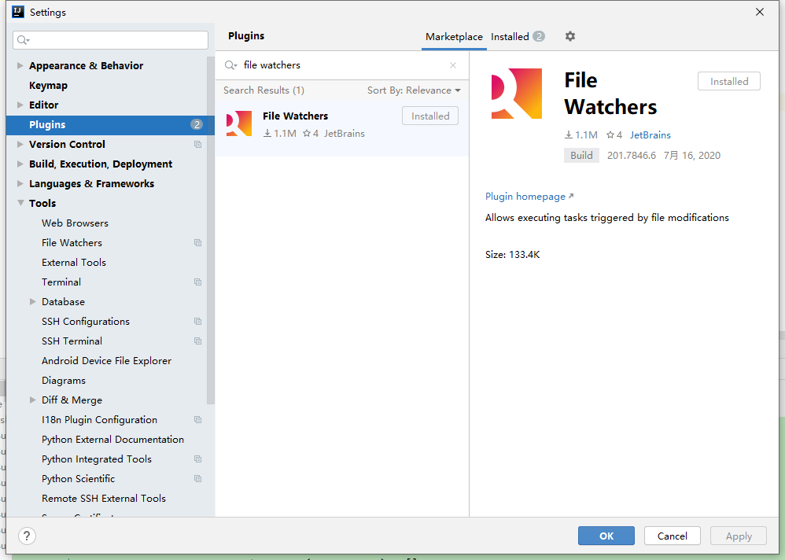The height and width of the screenshot is (560, 785).
Task: Click the 'file watchers' plugin search box
Action: [x=342, y=65]
